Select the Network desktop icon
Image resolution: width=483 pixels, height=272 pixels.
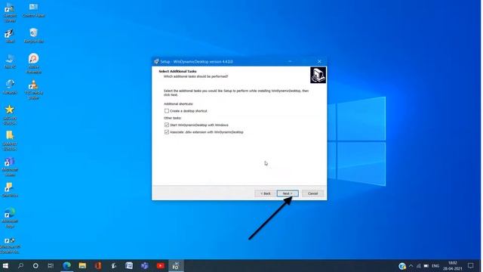pos(10,87)
